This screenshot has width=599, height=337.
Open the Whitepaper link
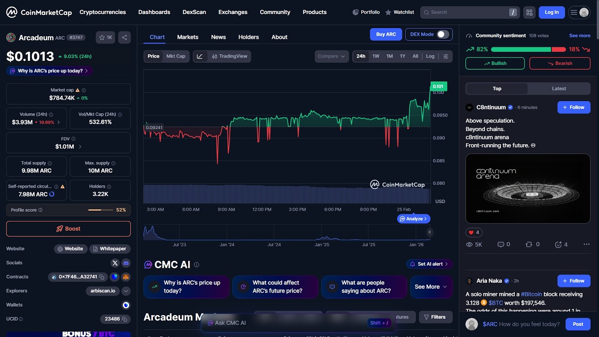click(x=110, y=249)
